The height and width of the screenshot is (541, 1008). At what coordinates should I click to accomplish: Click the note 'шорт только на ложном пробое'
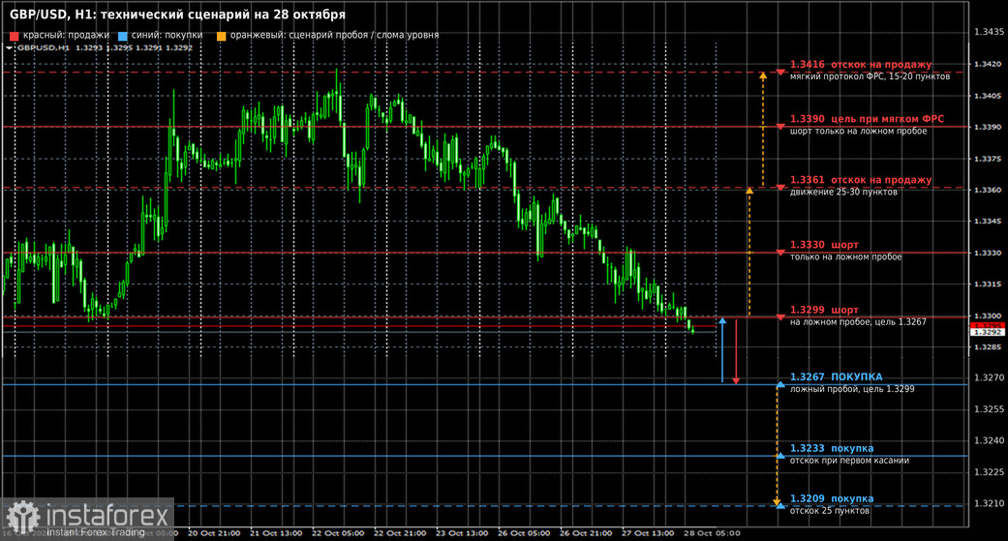pyautogui.click(x=858, y=131)
